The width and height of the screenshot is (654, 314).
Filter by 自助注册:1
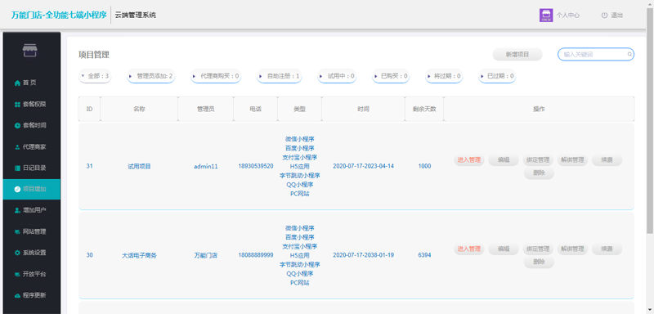(x=280, y=76)
